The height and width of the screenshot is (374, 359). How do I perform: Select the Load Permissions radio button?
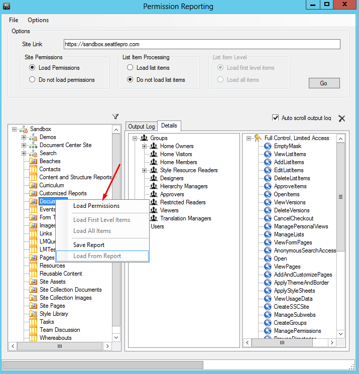(x=32, y=68)
